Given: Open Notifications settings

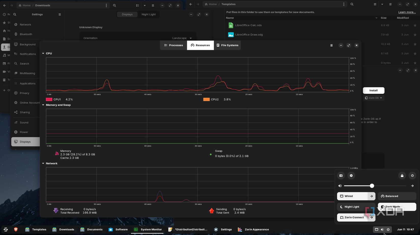Looking at the screenshot, I should click(28, 54).
